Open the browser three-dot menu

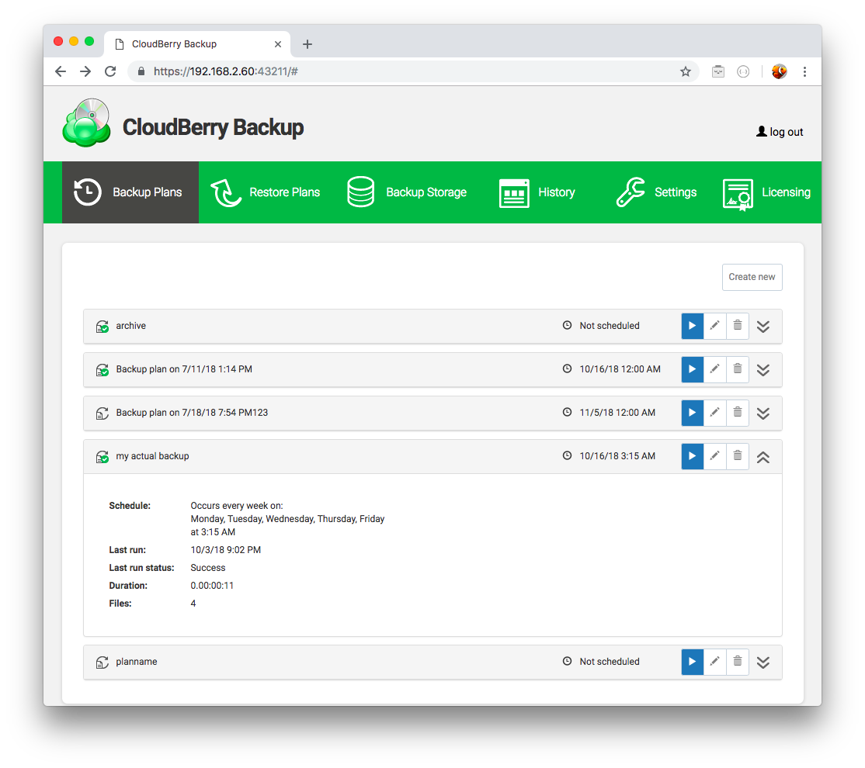click(805, 71)
